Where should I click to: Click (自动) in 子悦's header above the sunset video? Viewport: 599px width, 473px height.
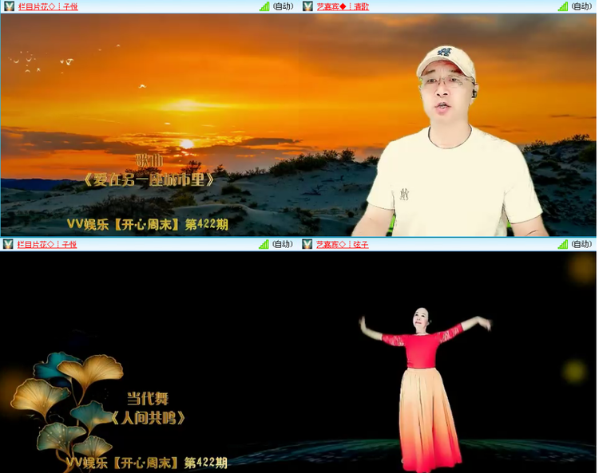(283, 6)
